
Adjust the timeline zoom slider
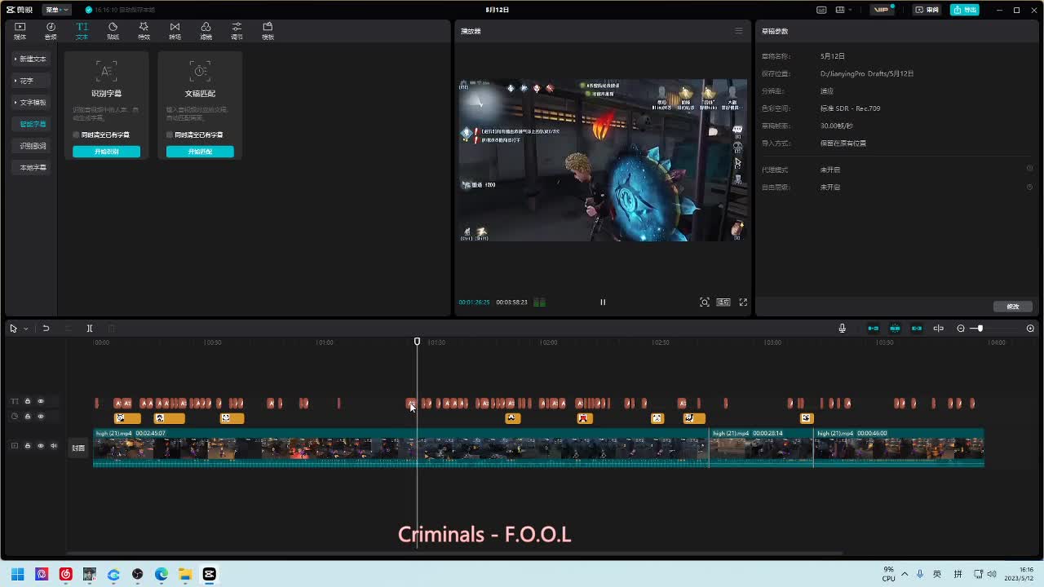coord(980,329)
